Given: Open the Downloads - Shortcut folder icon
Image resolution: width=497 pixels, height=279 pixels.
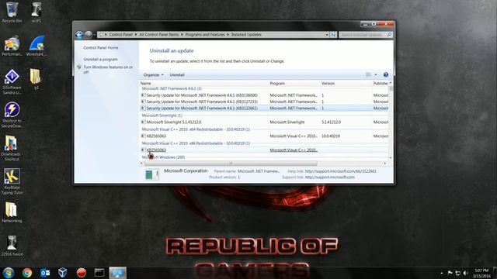Looking at the screenshot, I should pos(12,148).
